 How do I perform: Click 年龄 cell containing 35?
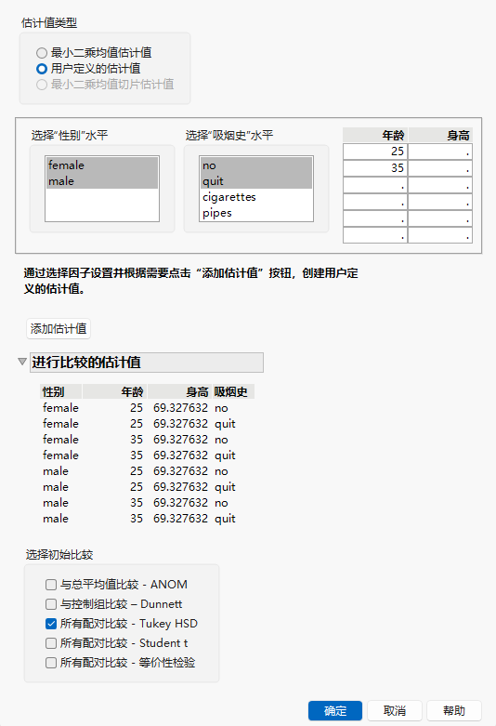pyautogui.click(x=375, y=168)
